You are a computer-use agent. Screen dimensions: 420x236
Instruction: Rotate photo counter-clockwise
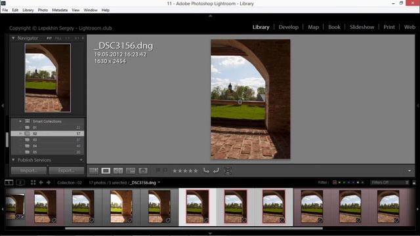[206, 170]
